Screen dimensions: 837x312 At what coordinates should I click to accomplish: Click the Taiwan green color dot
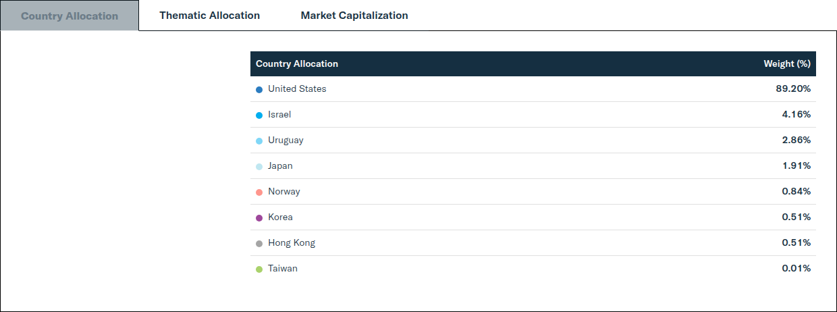[x=259, y=269]
